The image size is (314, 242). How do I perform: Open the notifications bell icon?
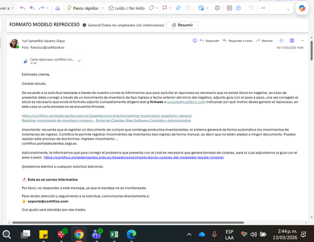pyautogui.click(x=304, y=234)
